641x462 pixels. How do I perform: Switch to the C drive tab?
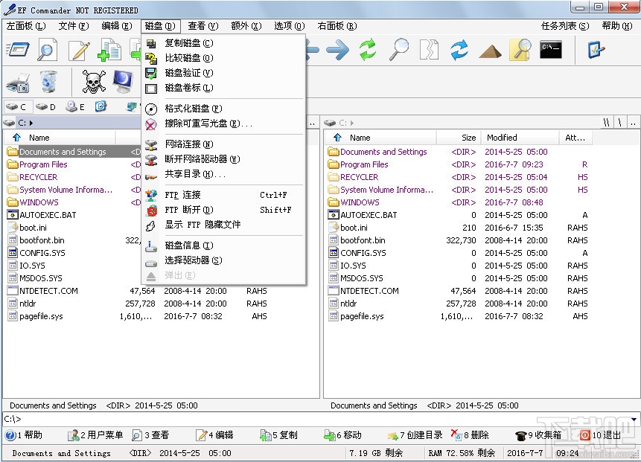coord(16,106)
